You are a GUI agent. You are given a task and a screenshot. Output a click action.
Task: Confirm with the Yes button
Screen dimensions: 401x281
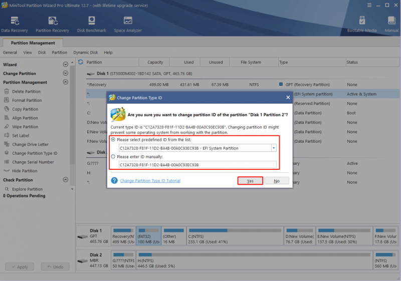(x=250, y=181)
